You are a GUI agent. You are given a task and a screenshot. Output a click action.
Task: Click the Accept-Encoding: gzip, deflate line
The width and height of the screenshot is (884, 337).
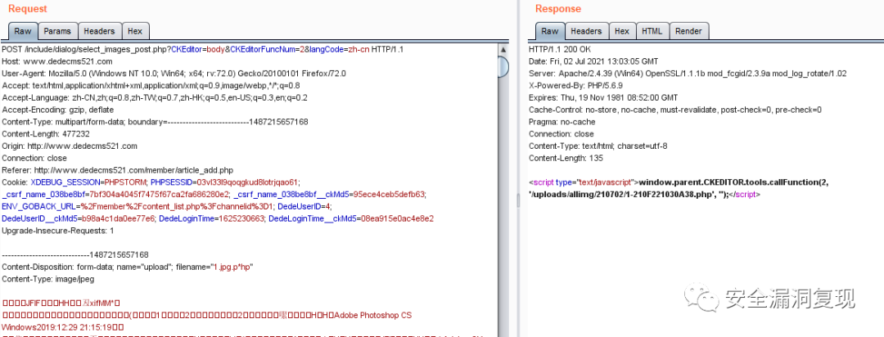(x=58, y=110)
